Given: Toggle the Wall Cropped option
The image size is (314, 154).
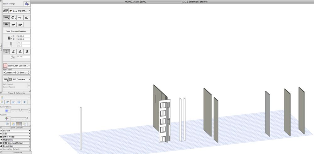Looking at the screenshot, I should (x=29, y=84).
